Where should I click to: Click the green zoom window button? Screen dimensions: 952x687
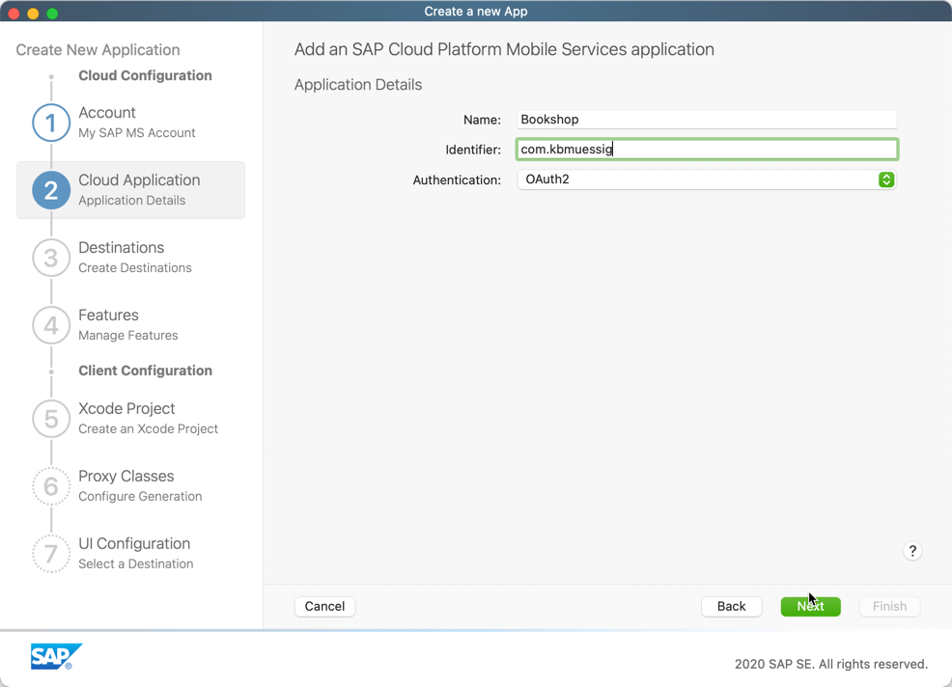coord(52,14)
